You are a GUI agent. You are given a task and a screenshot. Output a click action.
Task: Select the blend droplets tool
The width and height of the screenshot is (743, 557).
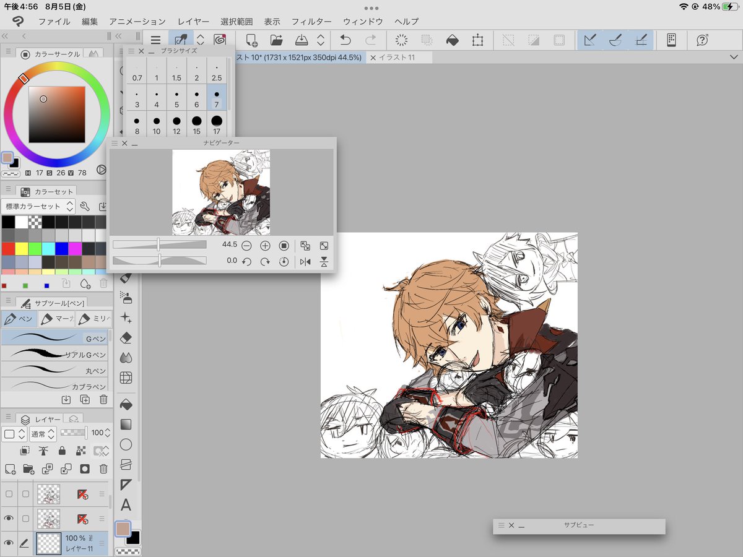(x=126, y=357)
